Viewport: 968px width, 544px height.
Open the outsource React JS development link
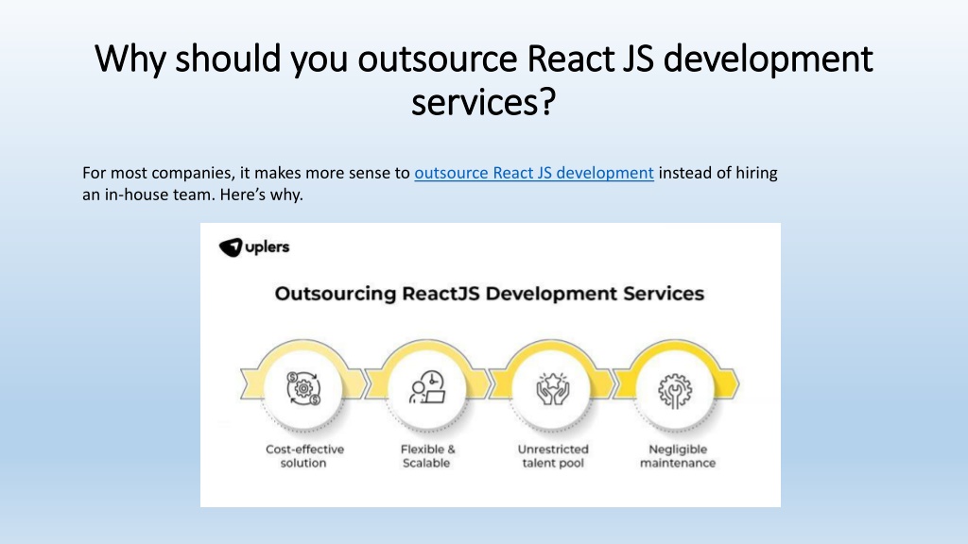click(534, 174)
